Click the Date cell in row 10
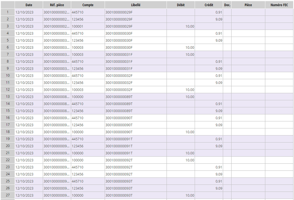Screen dimensions: 294x200 29,76
